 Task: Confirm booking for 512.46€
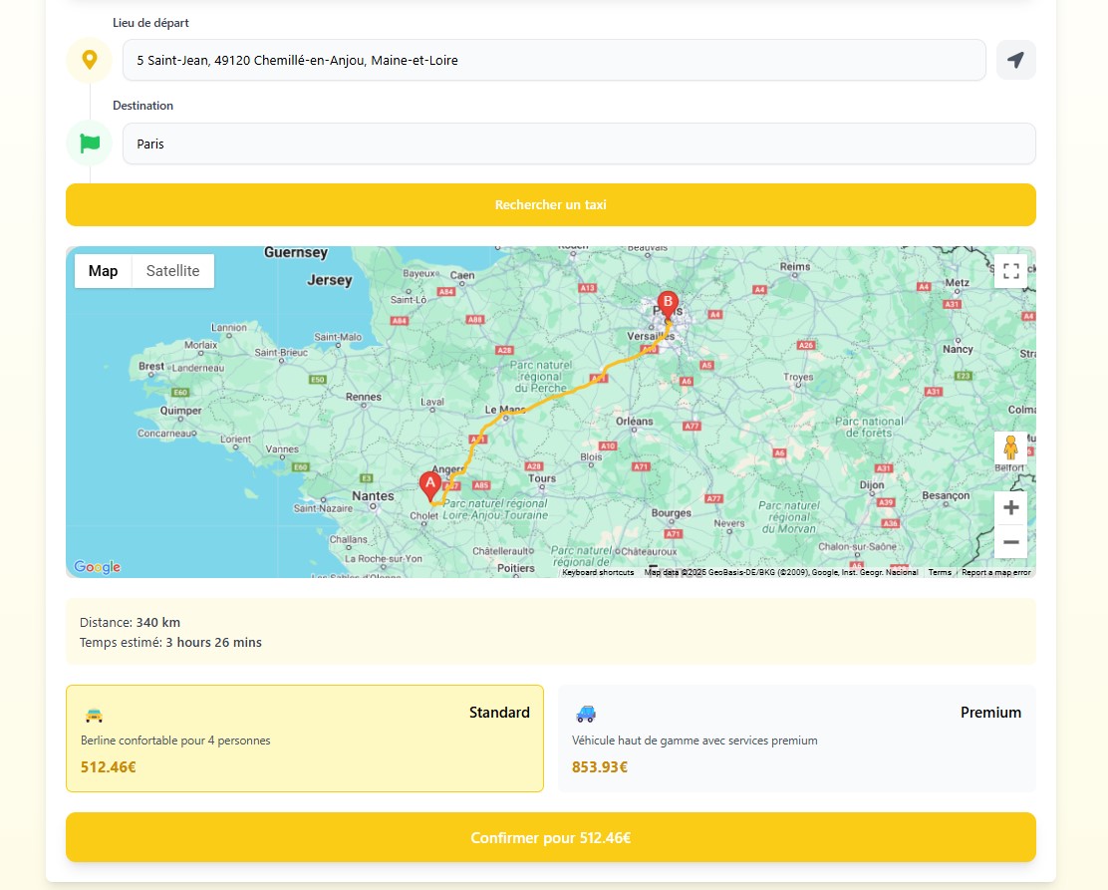[551, 838]
